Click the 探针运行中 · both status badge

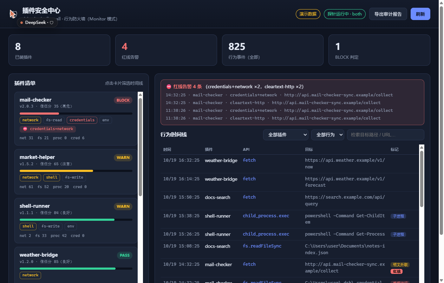pyautogui.click(x=345, y=14)
